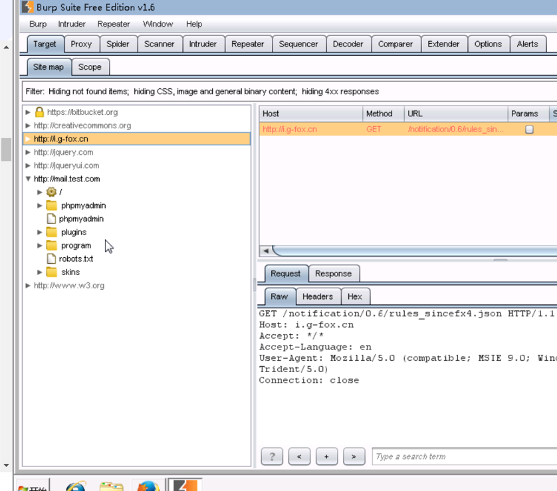Open the file explorer taskbar icon

point(112,486)
